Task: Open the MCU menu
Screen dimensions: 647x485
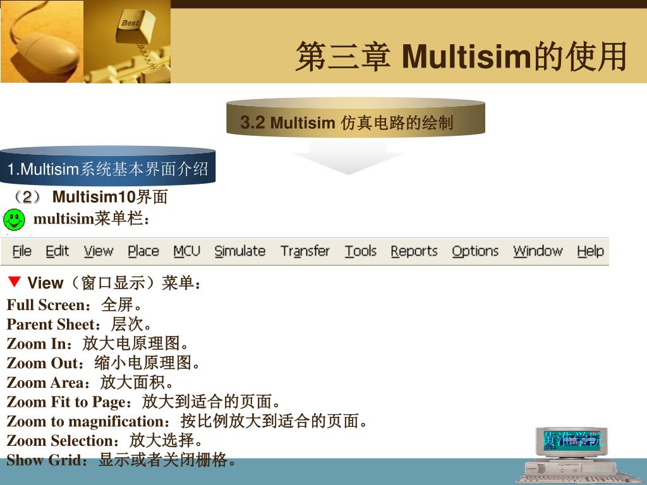Action: (186, 251)
